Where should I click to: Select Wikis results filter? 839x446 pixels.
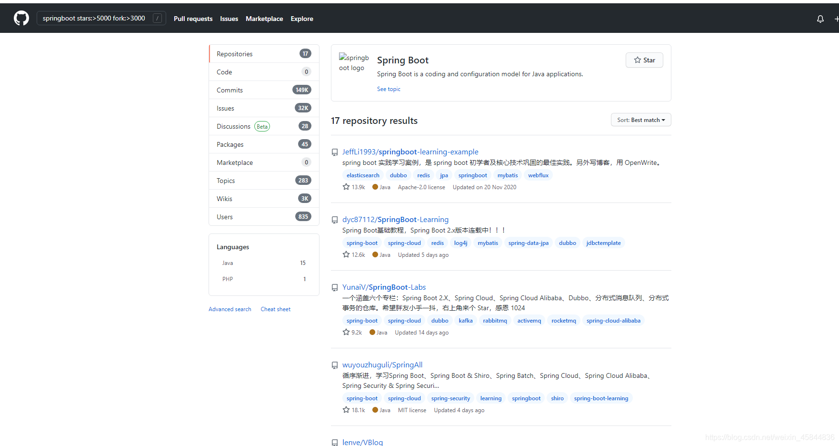click(x=264, y=199)
